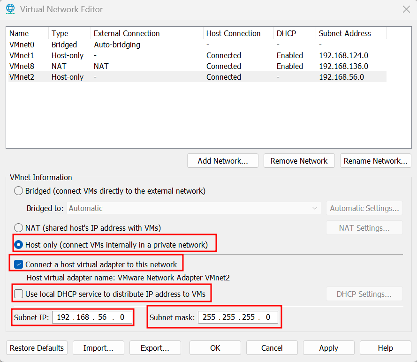Click subnet address 192.168.124.0

[344, 55]
